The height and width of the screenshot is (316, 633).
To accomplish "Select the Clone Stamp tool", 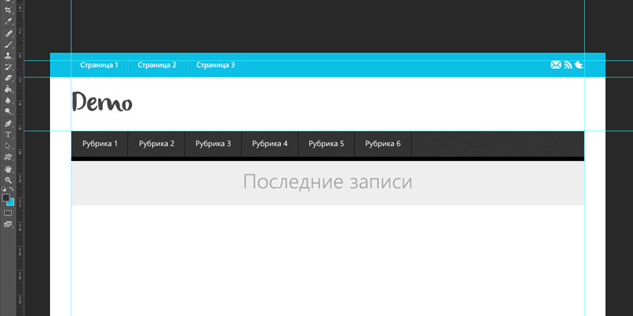I will (x=8, y=56).
